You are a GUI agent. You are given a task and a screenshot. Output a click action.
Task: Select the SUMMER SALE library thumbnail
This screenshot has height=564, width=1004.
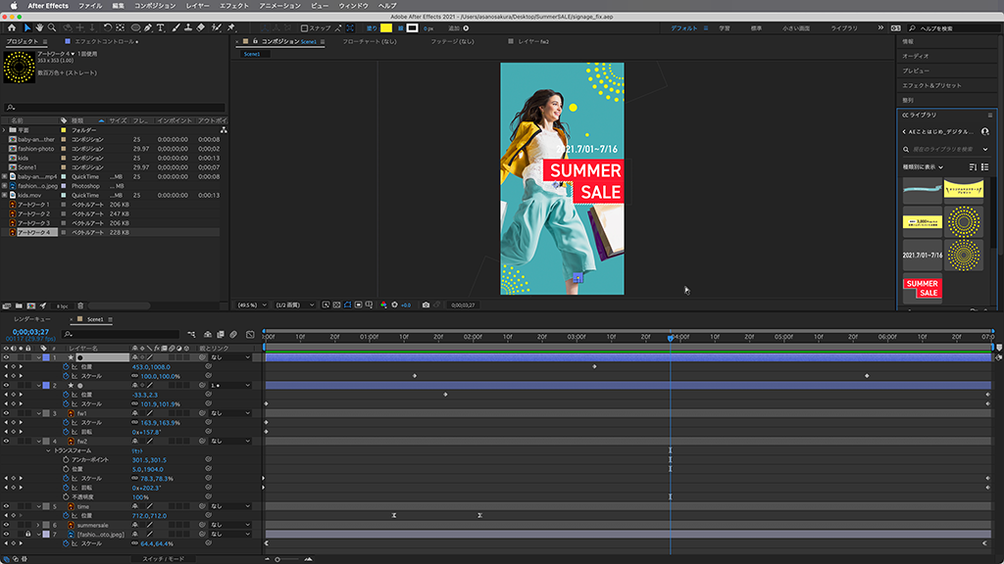[922, 289]
